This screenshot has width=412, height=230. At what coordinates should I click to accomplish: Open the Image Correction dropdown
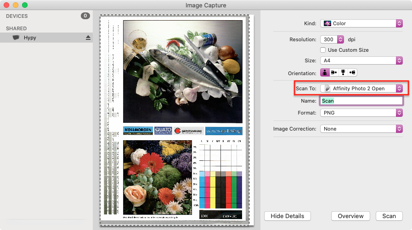tap(361, 129)
